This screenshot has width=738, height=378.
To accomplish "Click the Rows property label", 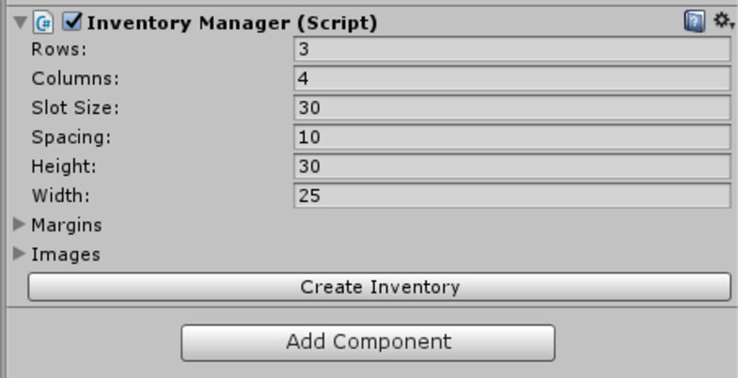I will (58, 49).
